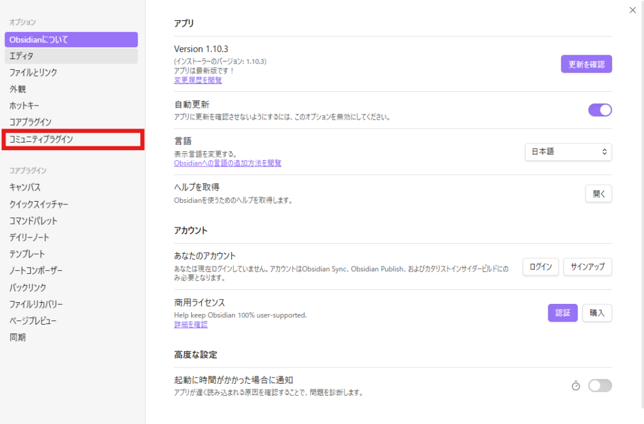The image size is (644, 424).
Task: Follow the Obsidianへの言語の追加方法を閲覧 link
Action: (x=227, y=163)
